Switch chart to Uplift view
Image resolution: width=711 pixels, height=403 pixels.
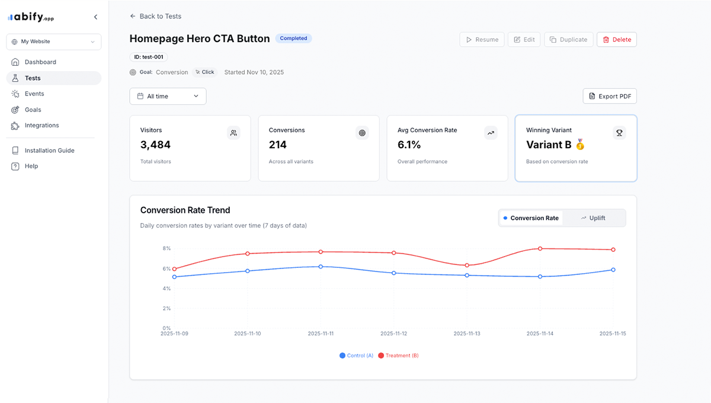(x=593, y=218)
